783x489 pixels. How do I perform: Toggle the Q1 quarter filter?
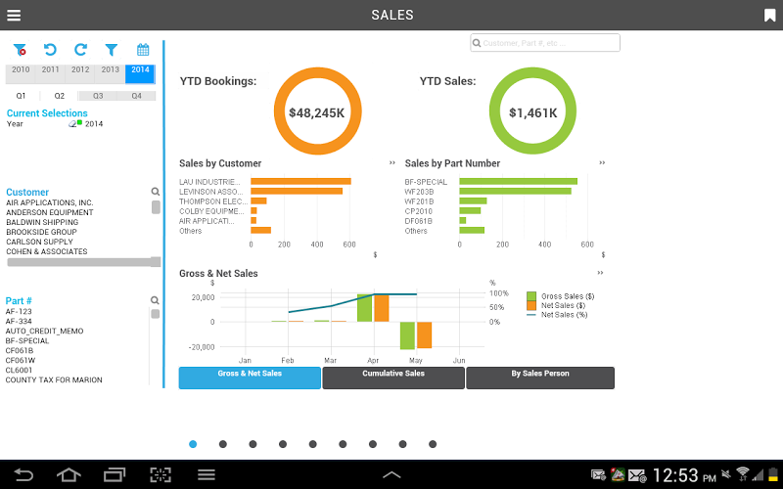click(x=21, y=96)
